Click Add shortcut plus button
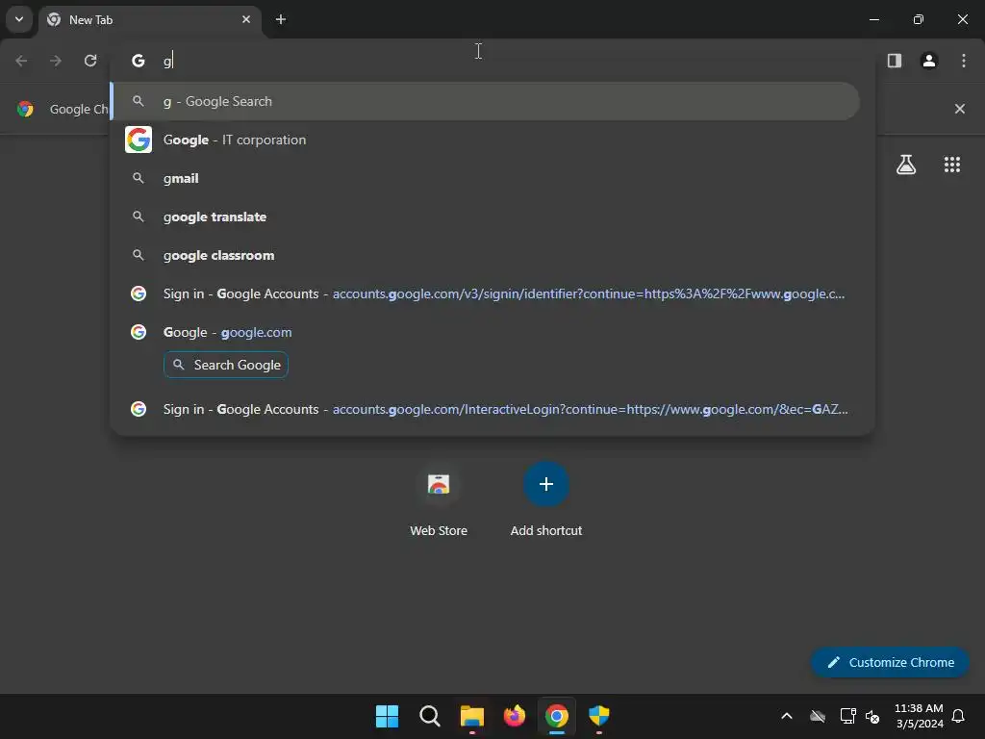Image resolution: width=985 pixels, height=739 pixels. (x=546, y=484)
